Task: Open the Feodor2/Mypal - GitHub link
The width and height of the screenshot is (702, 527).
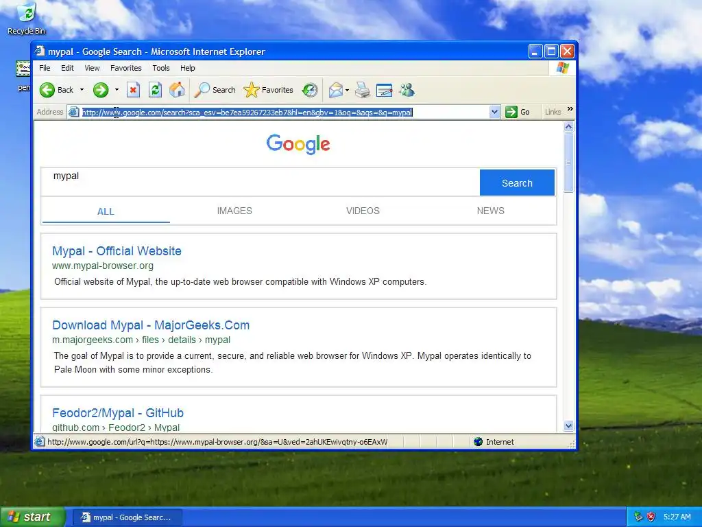Action: click(118, 413)
